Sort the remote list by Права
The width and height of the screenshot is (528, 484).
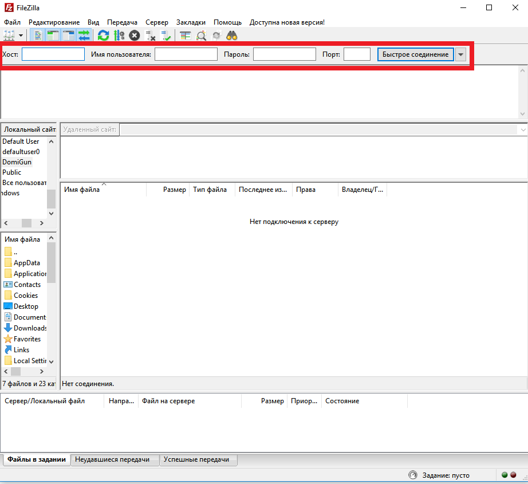click(315, 190)
